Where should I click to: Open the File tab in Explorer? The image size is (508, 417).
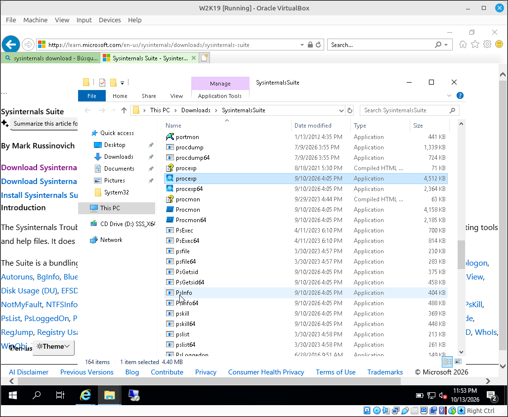(92, 96)
